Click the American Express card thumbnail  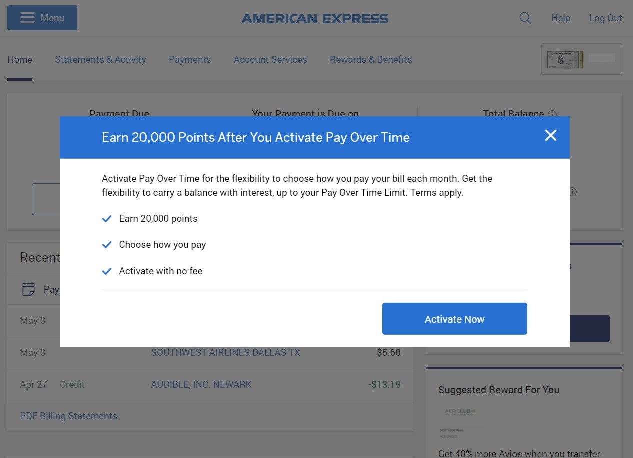click(581, 59)
